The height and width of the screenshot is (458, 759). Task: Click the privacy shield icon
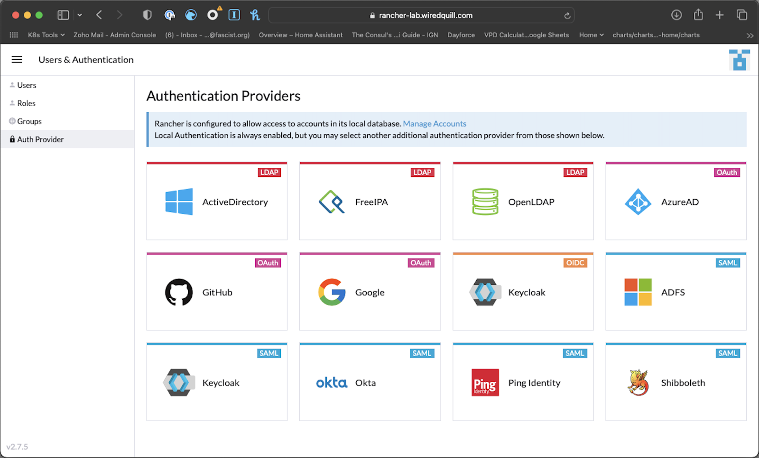[148, 15]
